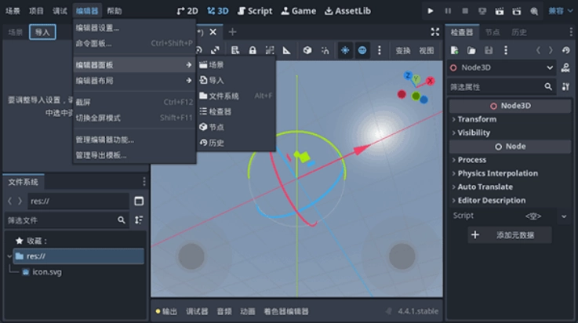Toggle distraction-free mode expand icon

pyautogui.click(x=435, y=32)
